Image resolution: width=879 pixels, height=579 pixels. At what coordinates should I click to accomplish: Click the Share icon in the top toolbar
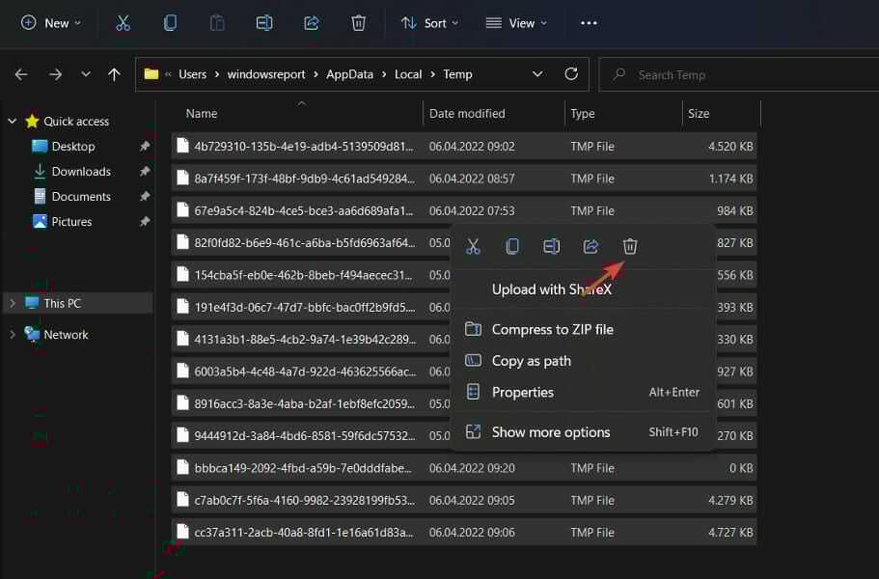[x=311, y=23]
